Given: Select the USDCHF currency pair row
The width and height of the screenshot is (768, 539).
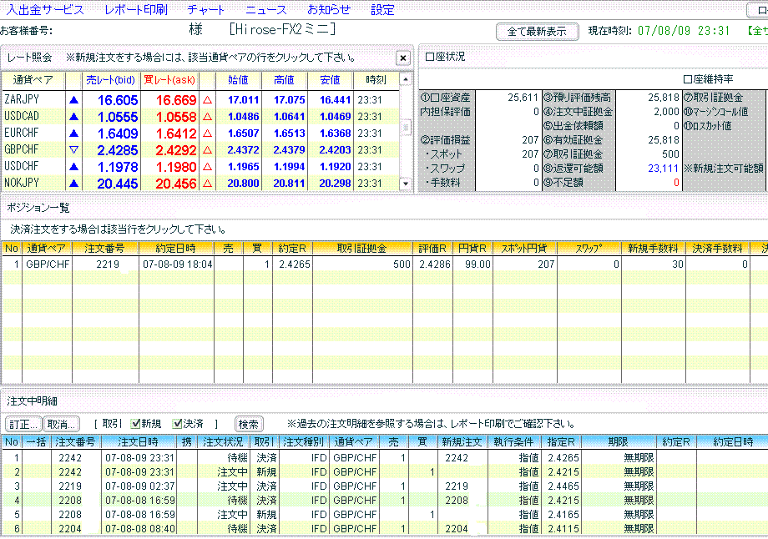Looking at the screenshot, I should [201, 166].
